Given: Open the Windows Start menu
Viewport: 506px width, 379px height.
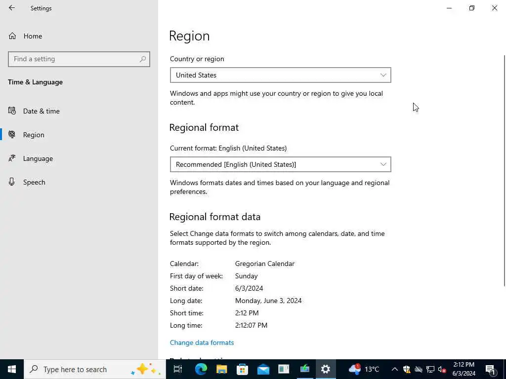Looking at the screenshot, I should pyautogui.click(x=12, y=369).
